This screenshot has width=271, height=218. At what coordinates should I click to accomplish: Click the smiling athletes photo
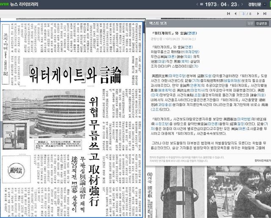pos(239,192)
